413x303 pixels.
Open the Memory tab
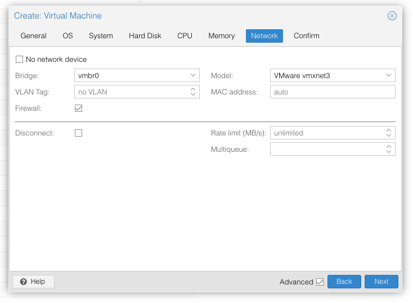pos(222,36)
